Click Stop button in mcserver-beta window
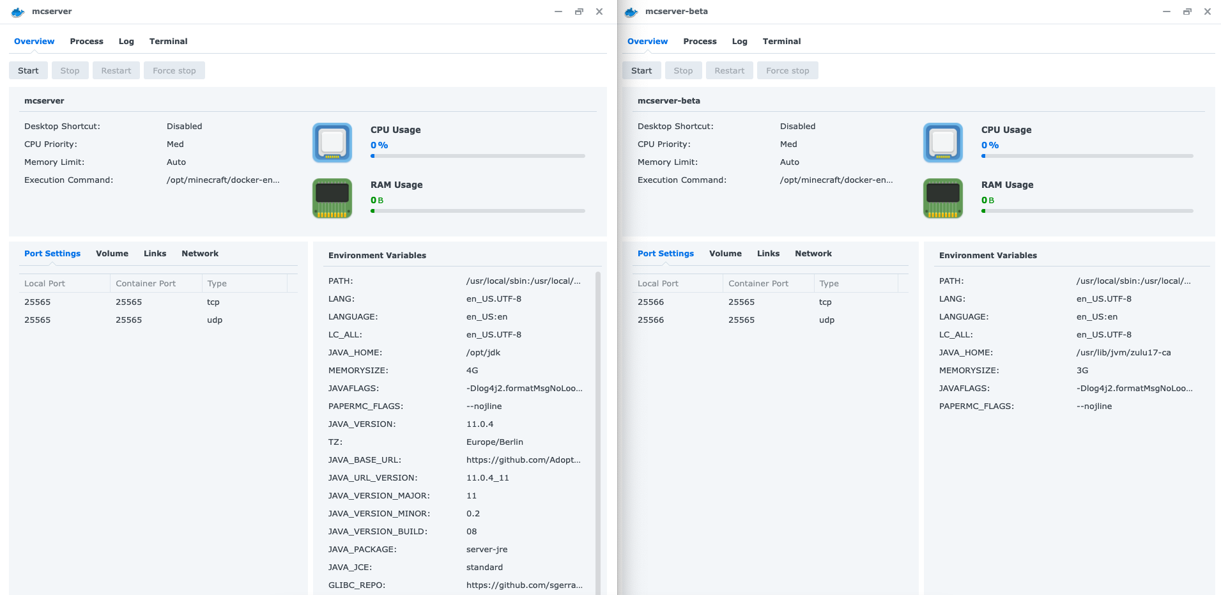Screen dimensions: 1221x595 (x=684, y=70)
